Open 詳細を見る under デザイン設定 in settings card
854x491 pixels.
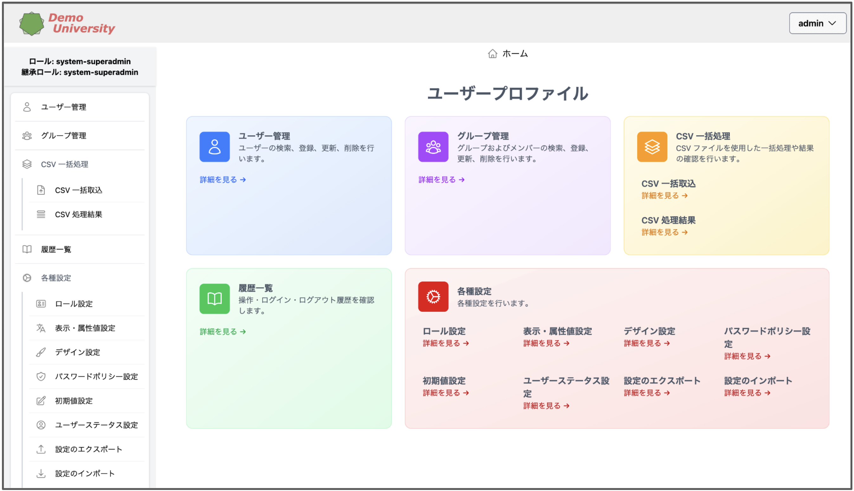pos(646,343)
